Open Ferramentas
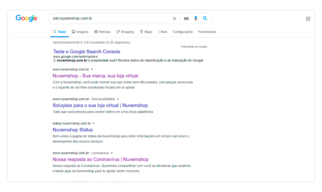 [207, 32]
